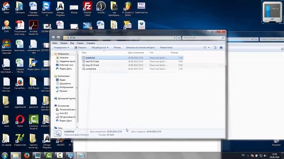Click the Windows Start button
Screen dimensions: 284x159
[x=4, y=155]
